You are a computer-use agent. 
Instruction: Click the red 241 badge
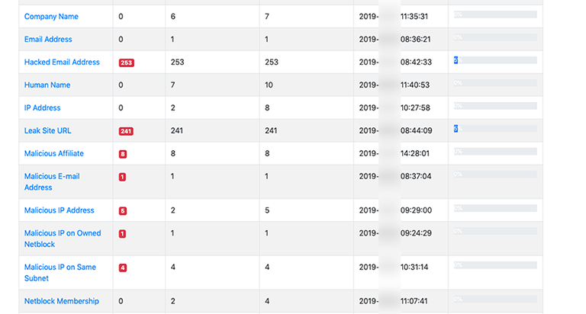126,131
